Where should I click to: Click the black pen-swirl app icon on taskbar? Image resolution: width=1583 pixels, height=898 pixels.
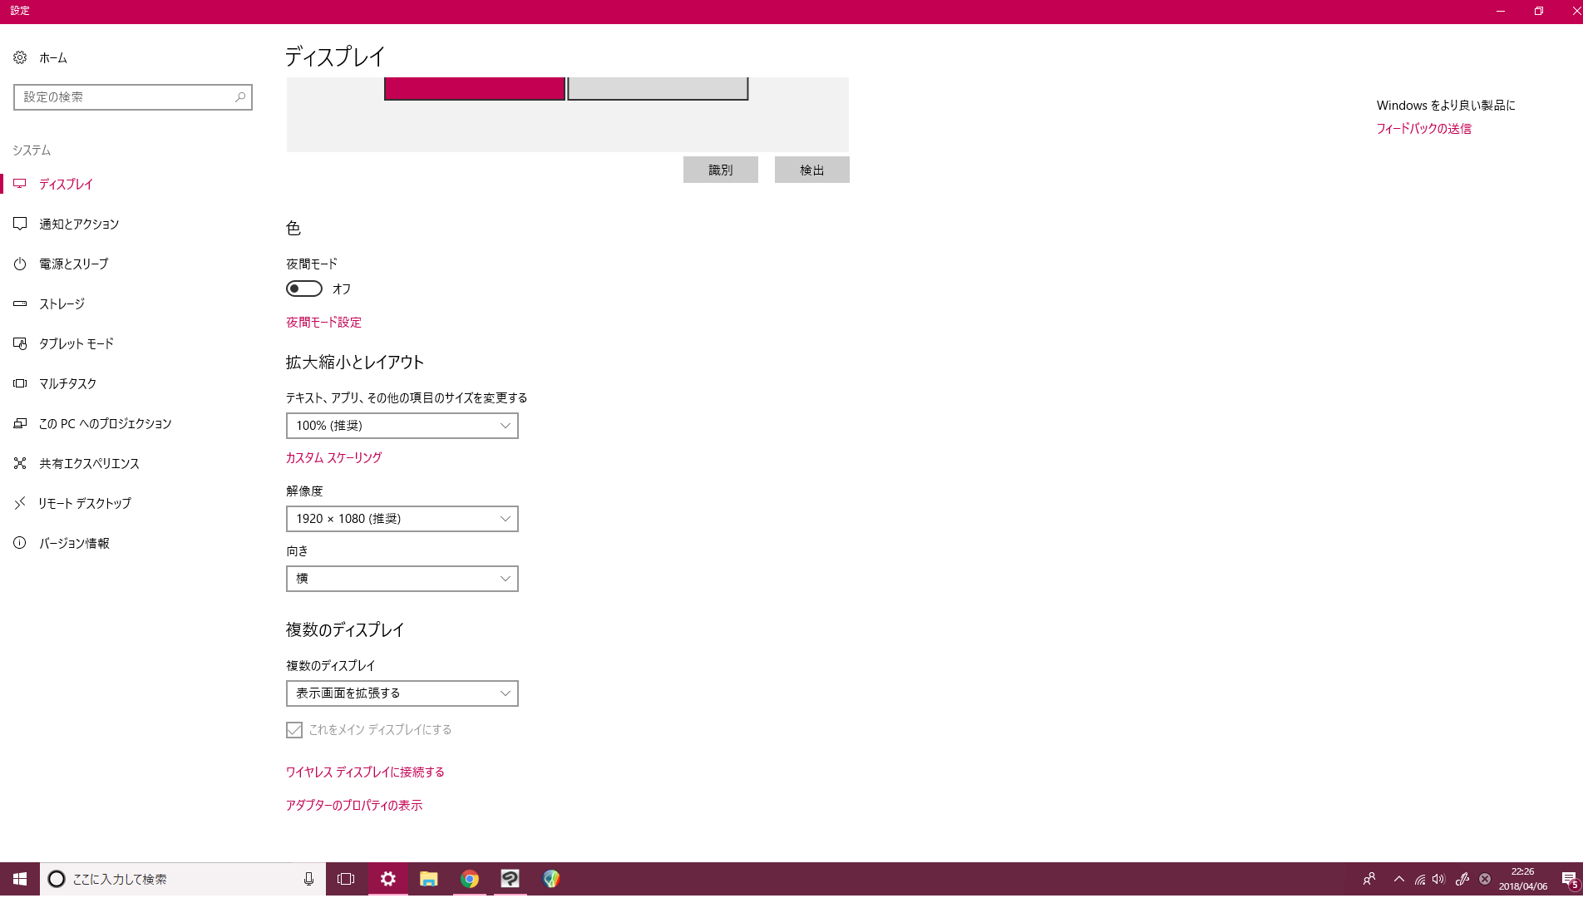pyautogui.click(x=510, y=879)
